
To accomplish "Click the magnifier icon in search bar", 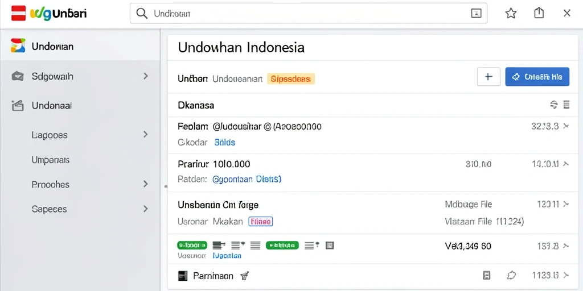I will pyautogui.click(x=142, y=14).
